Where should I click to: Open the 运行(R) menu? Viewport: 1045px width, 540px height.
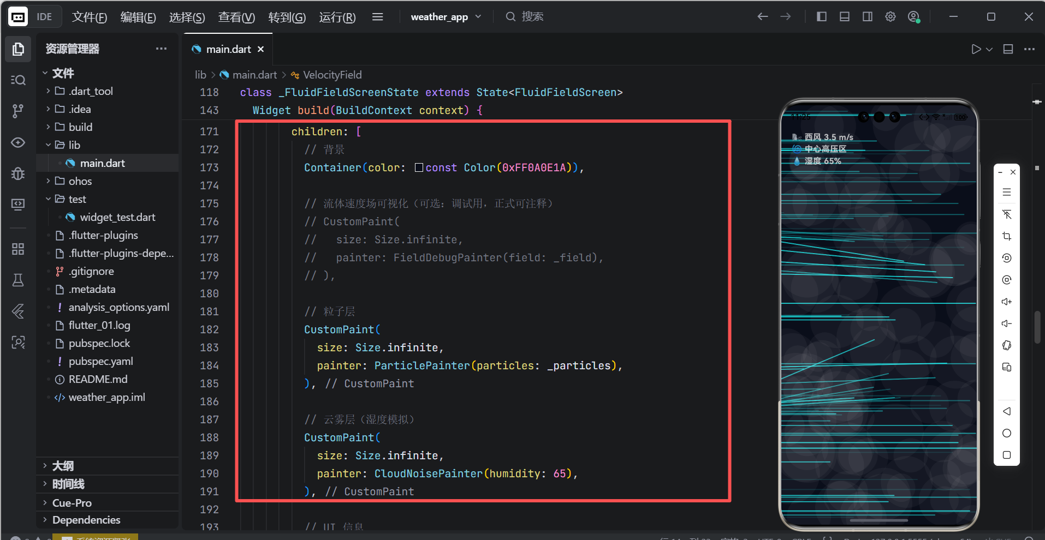click(x=337, y=17)
